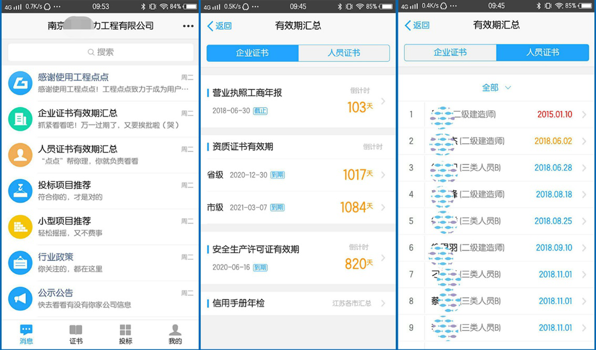Select 企业证书 in the right screen

[x=450, y=52]
